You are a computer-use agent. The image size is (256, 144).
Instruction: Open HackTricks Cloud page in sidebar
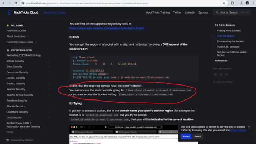(16, 31)
